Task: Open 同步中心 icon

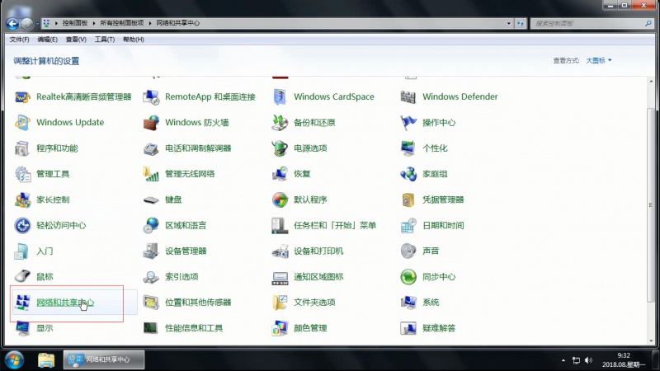Action: pos(408,277)
